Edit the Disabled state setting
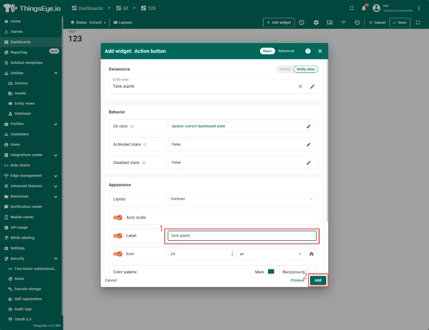429x330 pixels. (308, 163)
